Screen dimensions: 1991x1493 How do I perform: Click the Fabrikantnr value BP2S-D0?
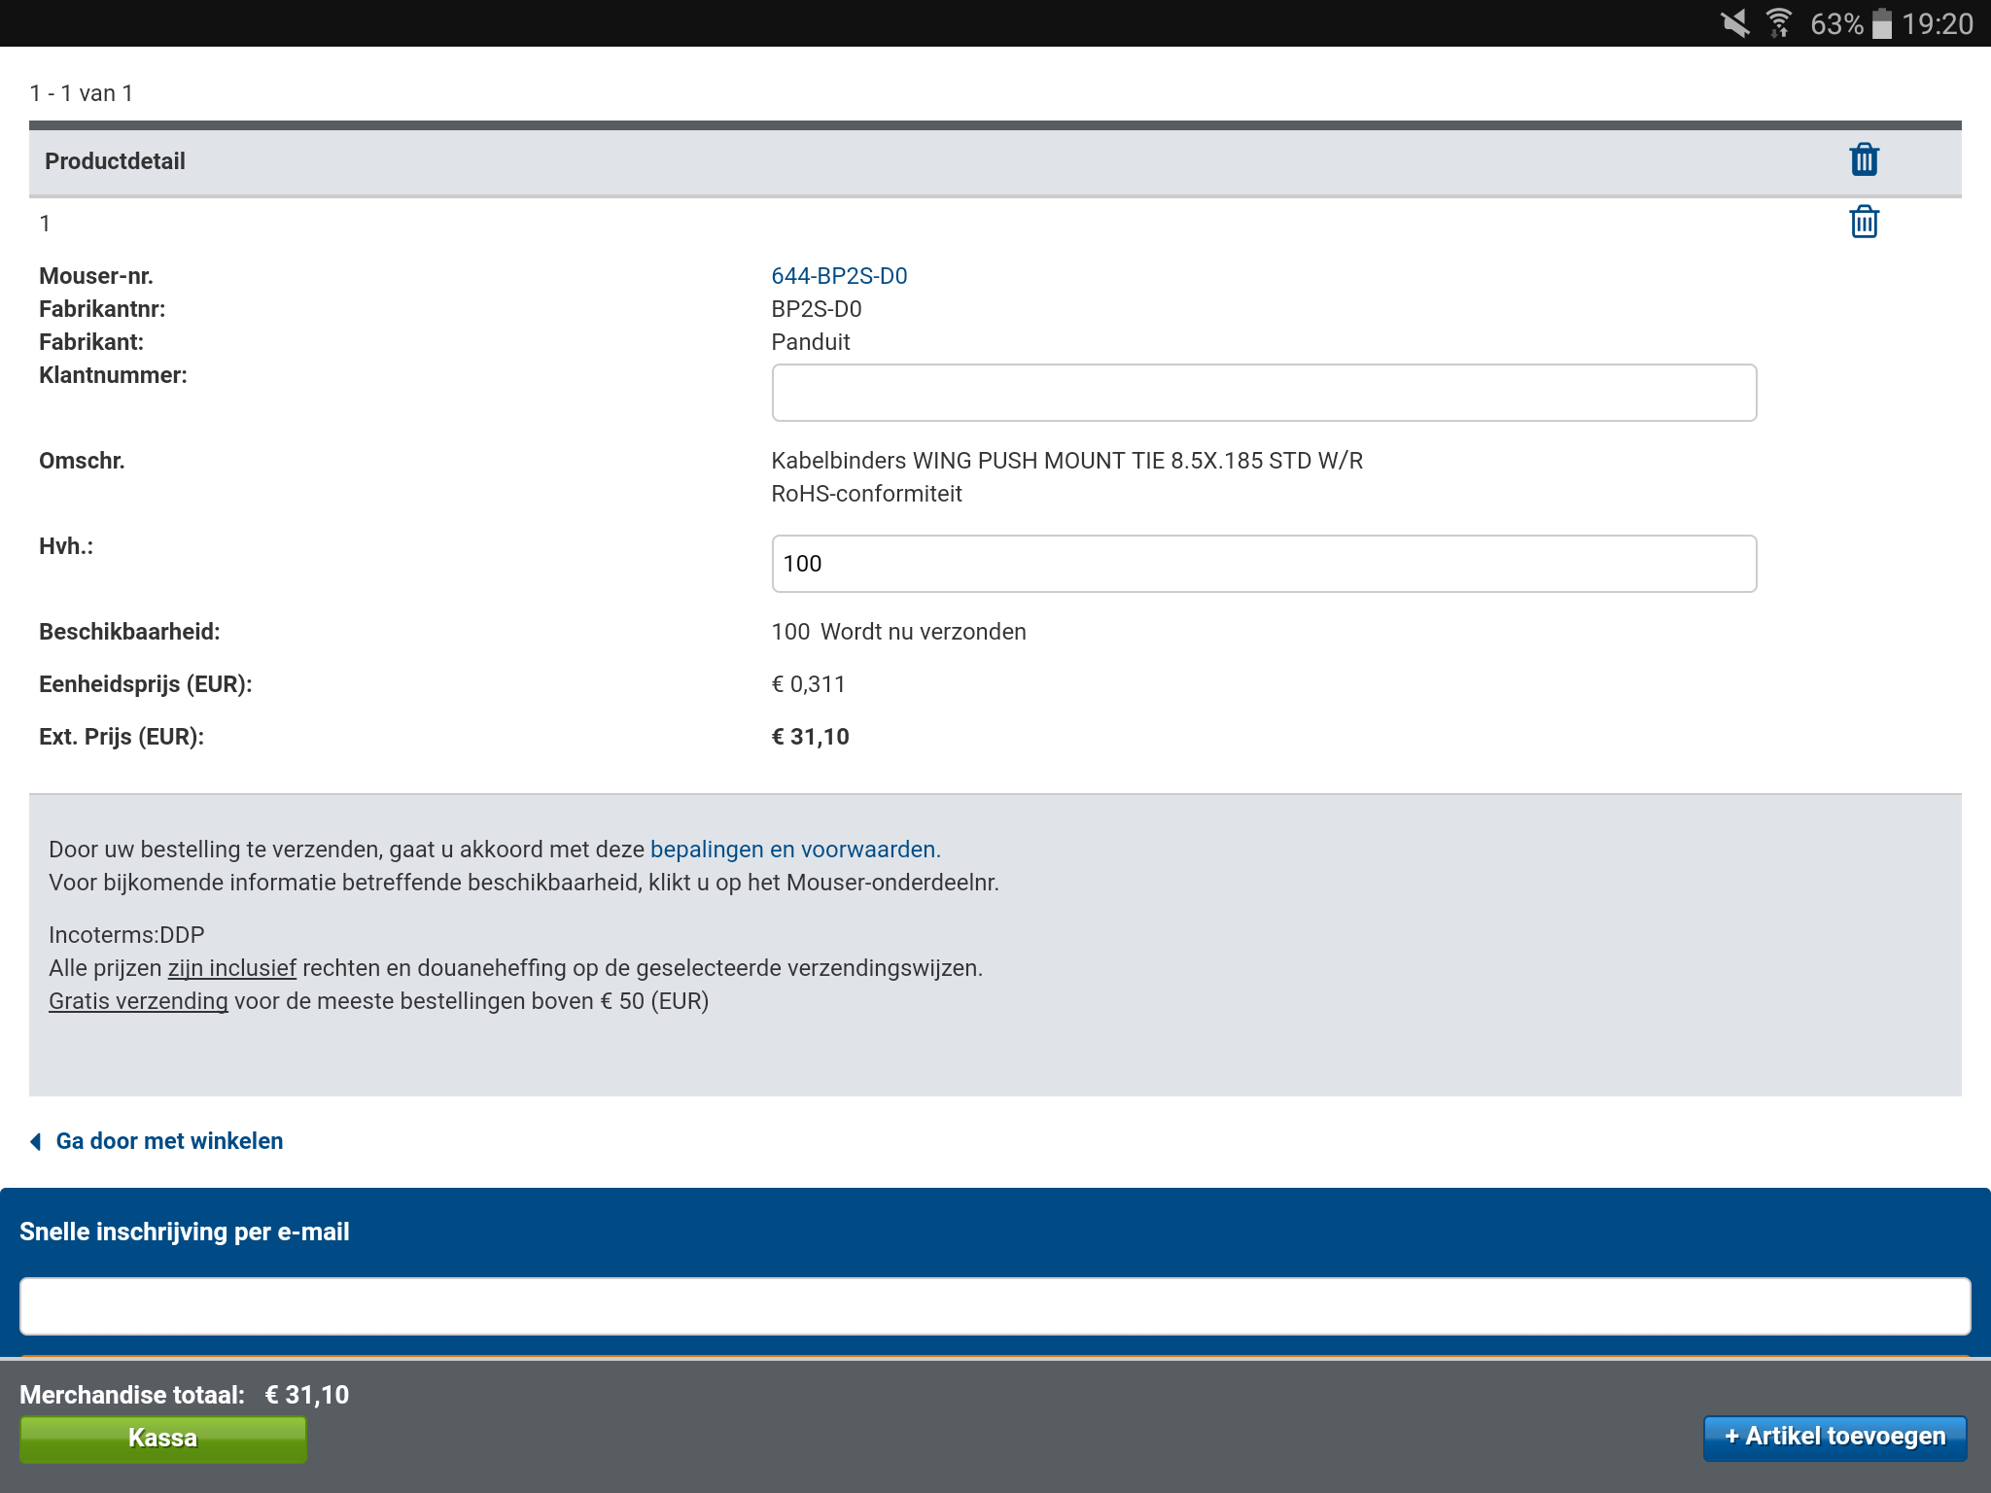click(817, 309)
